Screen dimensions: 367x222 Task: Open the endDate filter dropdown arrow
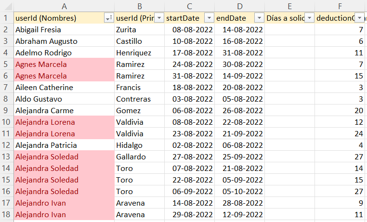pyautogui.click(x=259, y=18)
